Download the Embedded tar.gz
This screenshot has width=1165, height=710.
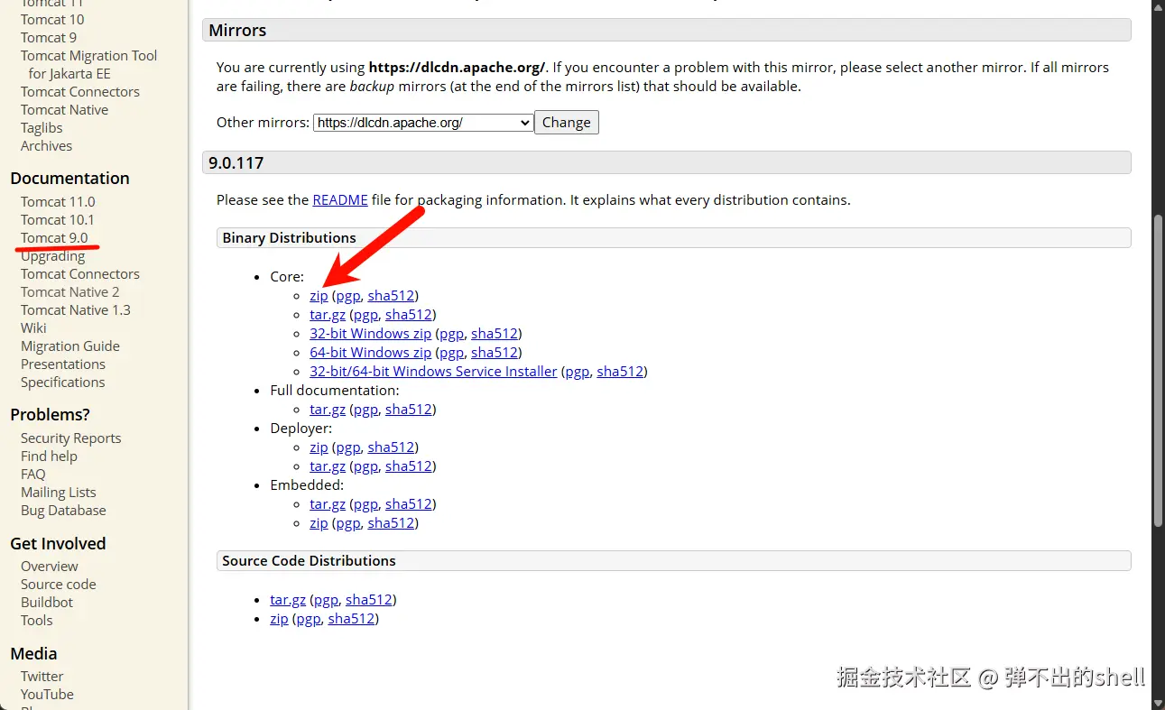tap(328, 504)
